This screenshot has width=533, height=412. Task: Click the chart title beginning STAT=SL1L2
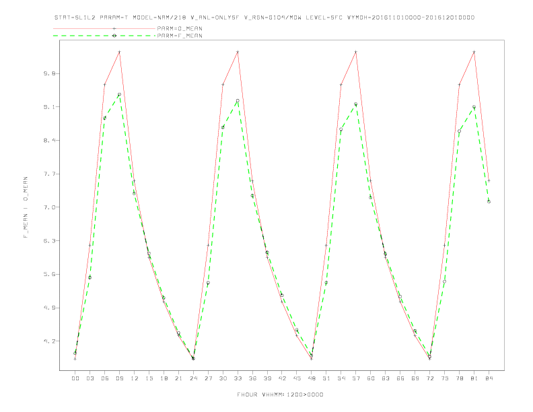264,18
